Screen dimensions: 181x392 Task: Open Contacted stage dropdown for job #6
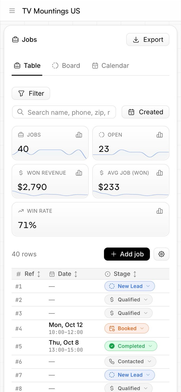pos(130,361)
